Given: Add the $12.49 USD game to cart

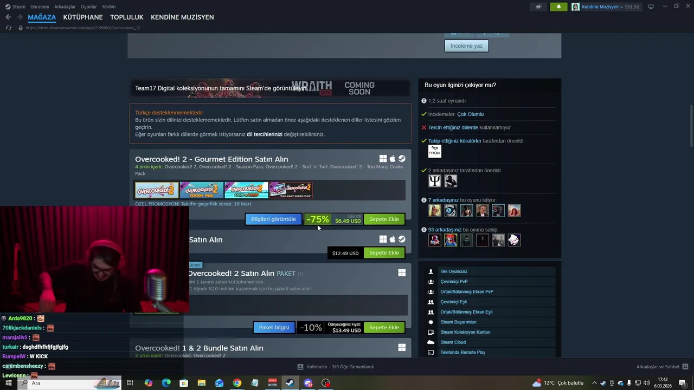Looking at the screenshot, I should click(x=384, y=253).
